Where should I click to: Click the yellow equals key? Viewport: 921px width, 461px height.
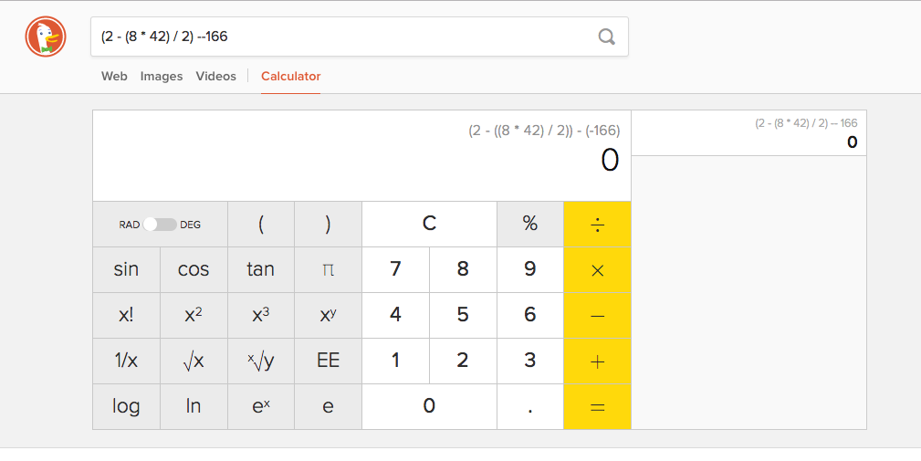coord(597,407)
